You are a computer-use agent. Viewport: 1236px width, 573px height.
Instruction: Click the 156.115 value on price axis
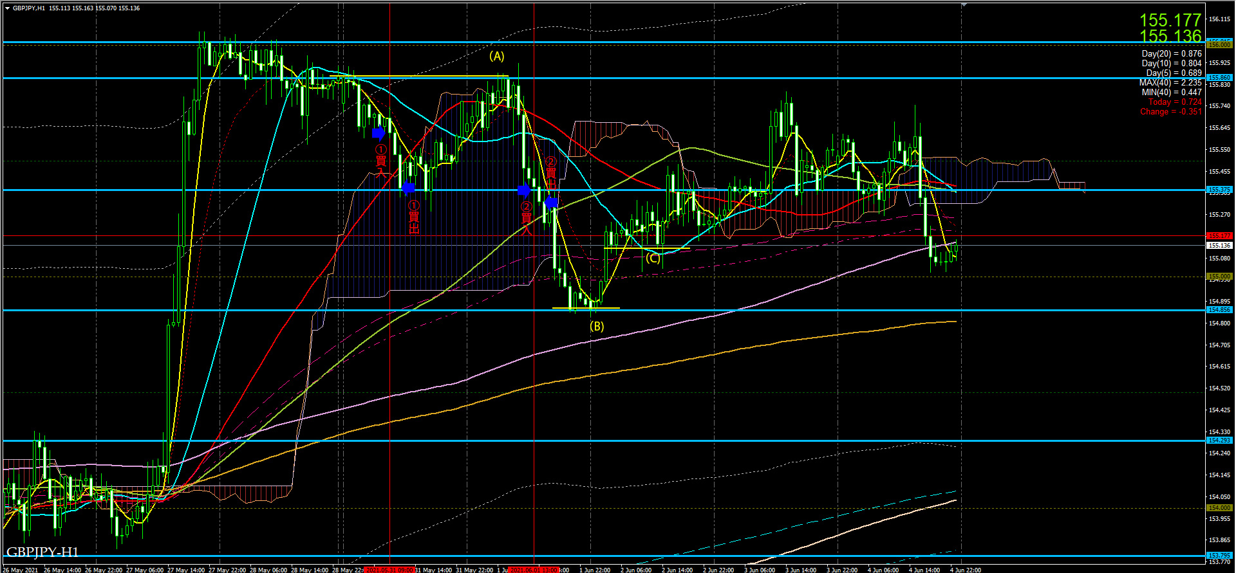pos(1219,19)
